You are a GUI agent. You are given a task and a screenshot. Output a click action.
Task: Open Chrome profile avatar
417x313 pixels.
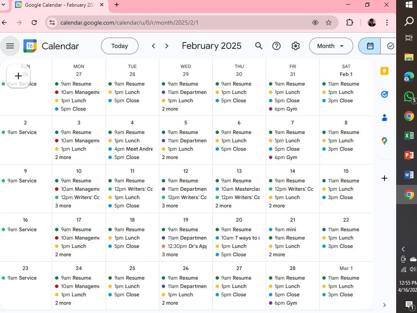pos(372,23)
